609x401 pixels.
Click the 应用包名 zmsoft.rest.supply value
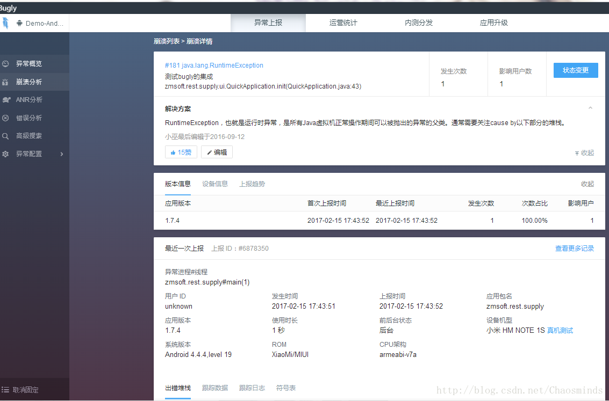(515, 306)
